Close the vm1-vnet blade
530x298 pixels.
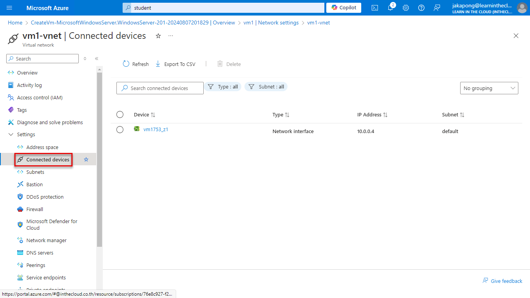(x=516, y=36)
